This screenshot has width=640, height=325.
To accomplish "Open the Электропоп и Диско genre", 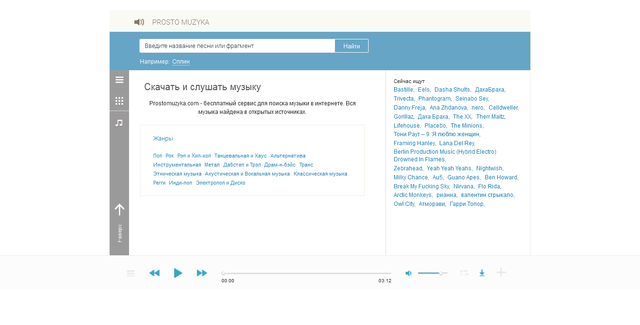I will pyautogui.click(x=221, y=183).
